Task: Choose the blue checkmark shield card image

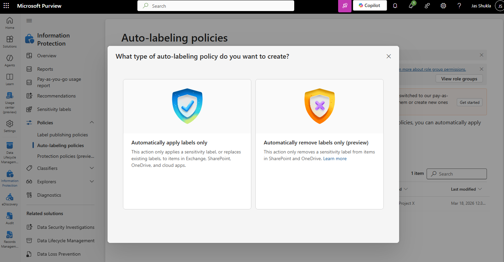Action: (x=187, y=106)
